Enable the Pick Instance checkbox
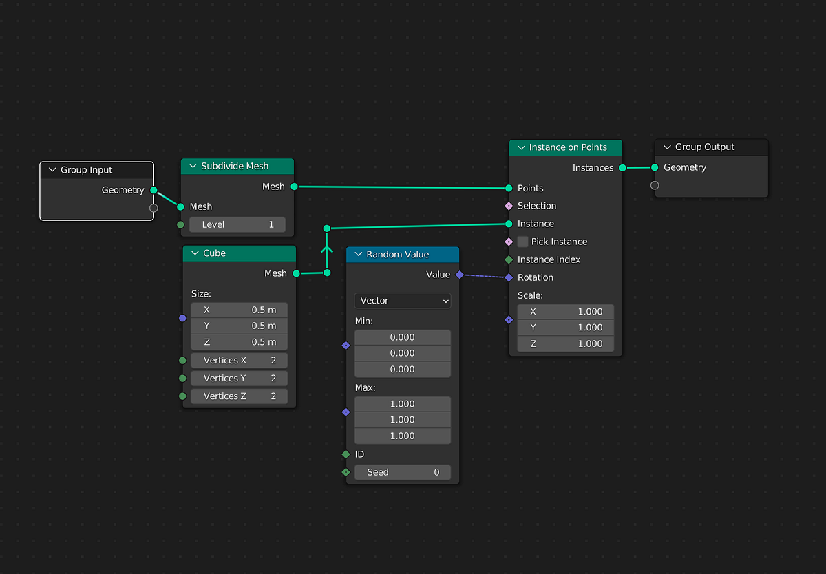 522,242
